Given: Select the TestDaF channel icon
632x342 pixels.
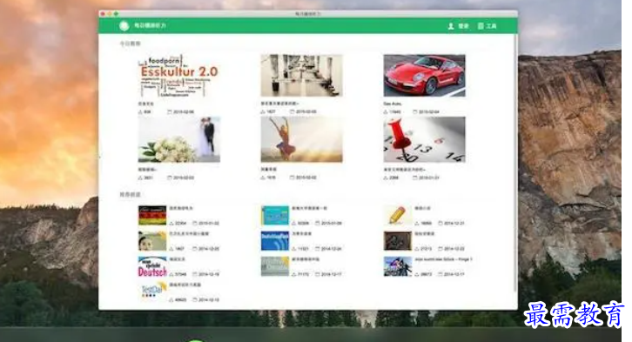Looking at the screenshot, I should tap(152, 292).
